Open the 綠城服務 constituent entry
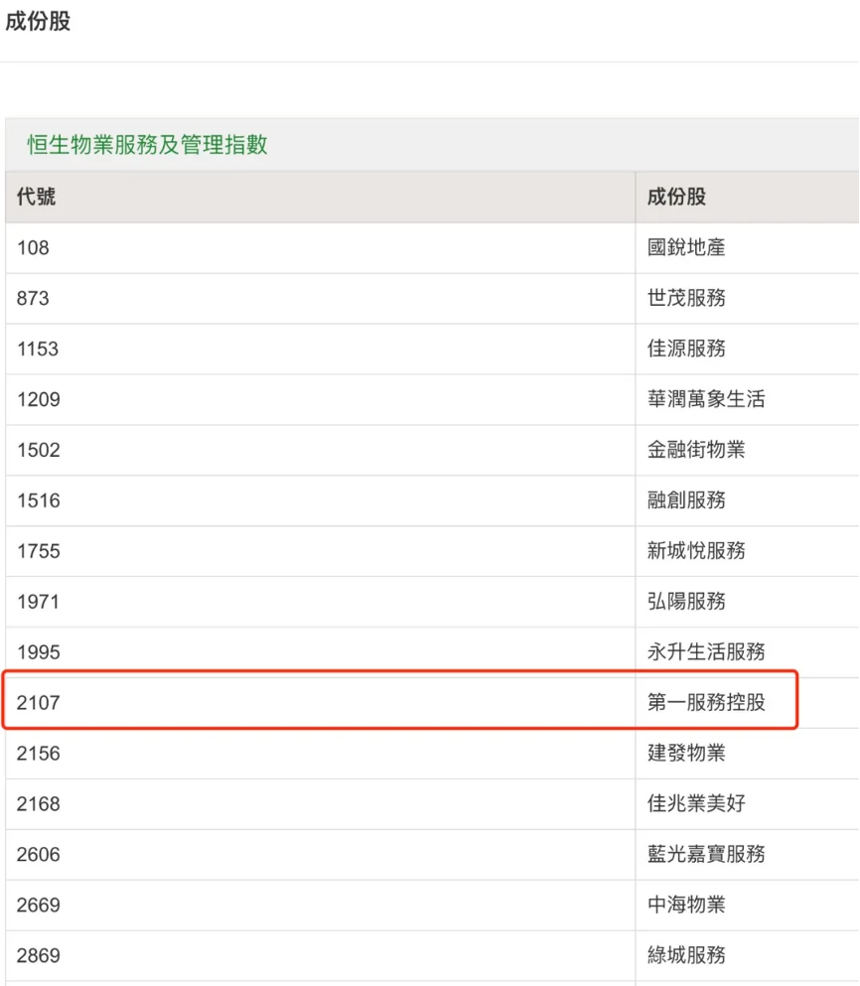Viewport: 860px width, 986px height. pyautogui.click(x=686, y=955)
